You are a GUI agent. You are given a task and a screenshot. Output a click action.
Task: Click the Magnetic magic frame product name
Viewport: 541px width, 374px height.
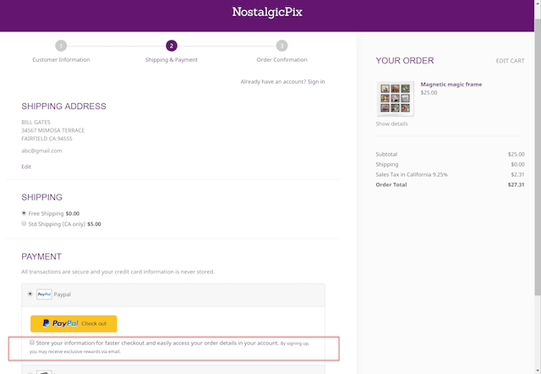click(451, 85)
